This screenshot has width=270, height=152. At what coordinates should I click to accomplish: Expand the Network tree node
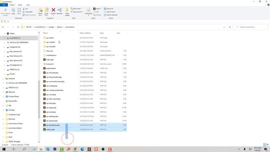pyautogui.click(x=3, y=92)
